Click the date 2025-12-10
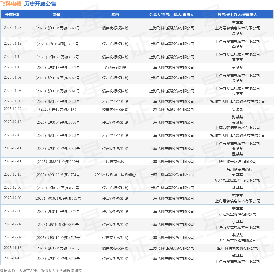This screenshot has height=273, width=274. 13,175
